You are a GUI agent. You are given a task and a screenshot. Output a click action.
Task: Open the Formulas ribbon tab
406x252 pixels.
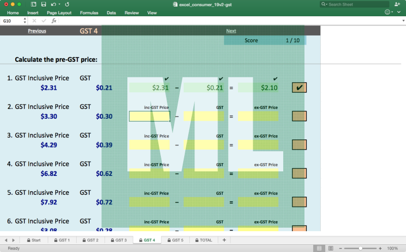tap(89, 13)
